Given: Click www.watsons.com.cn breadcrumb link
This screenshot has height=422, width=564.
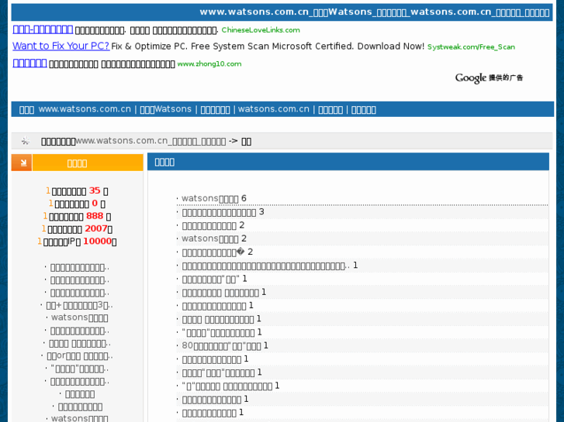Looking at the screenshot, I should [151, 141].
